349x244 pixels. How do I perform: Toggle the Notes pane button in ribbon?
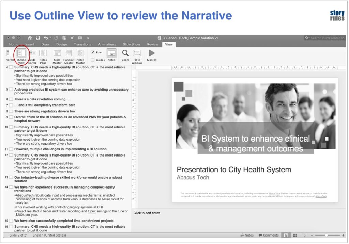click(x=111, y=55)
